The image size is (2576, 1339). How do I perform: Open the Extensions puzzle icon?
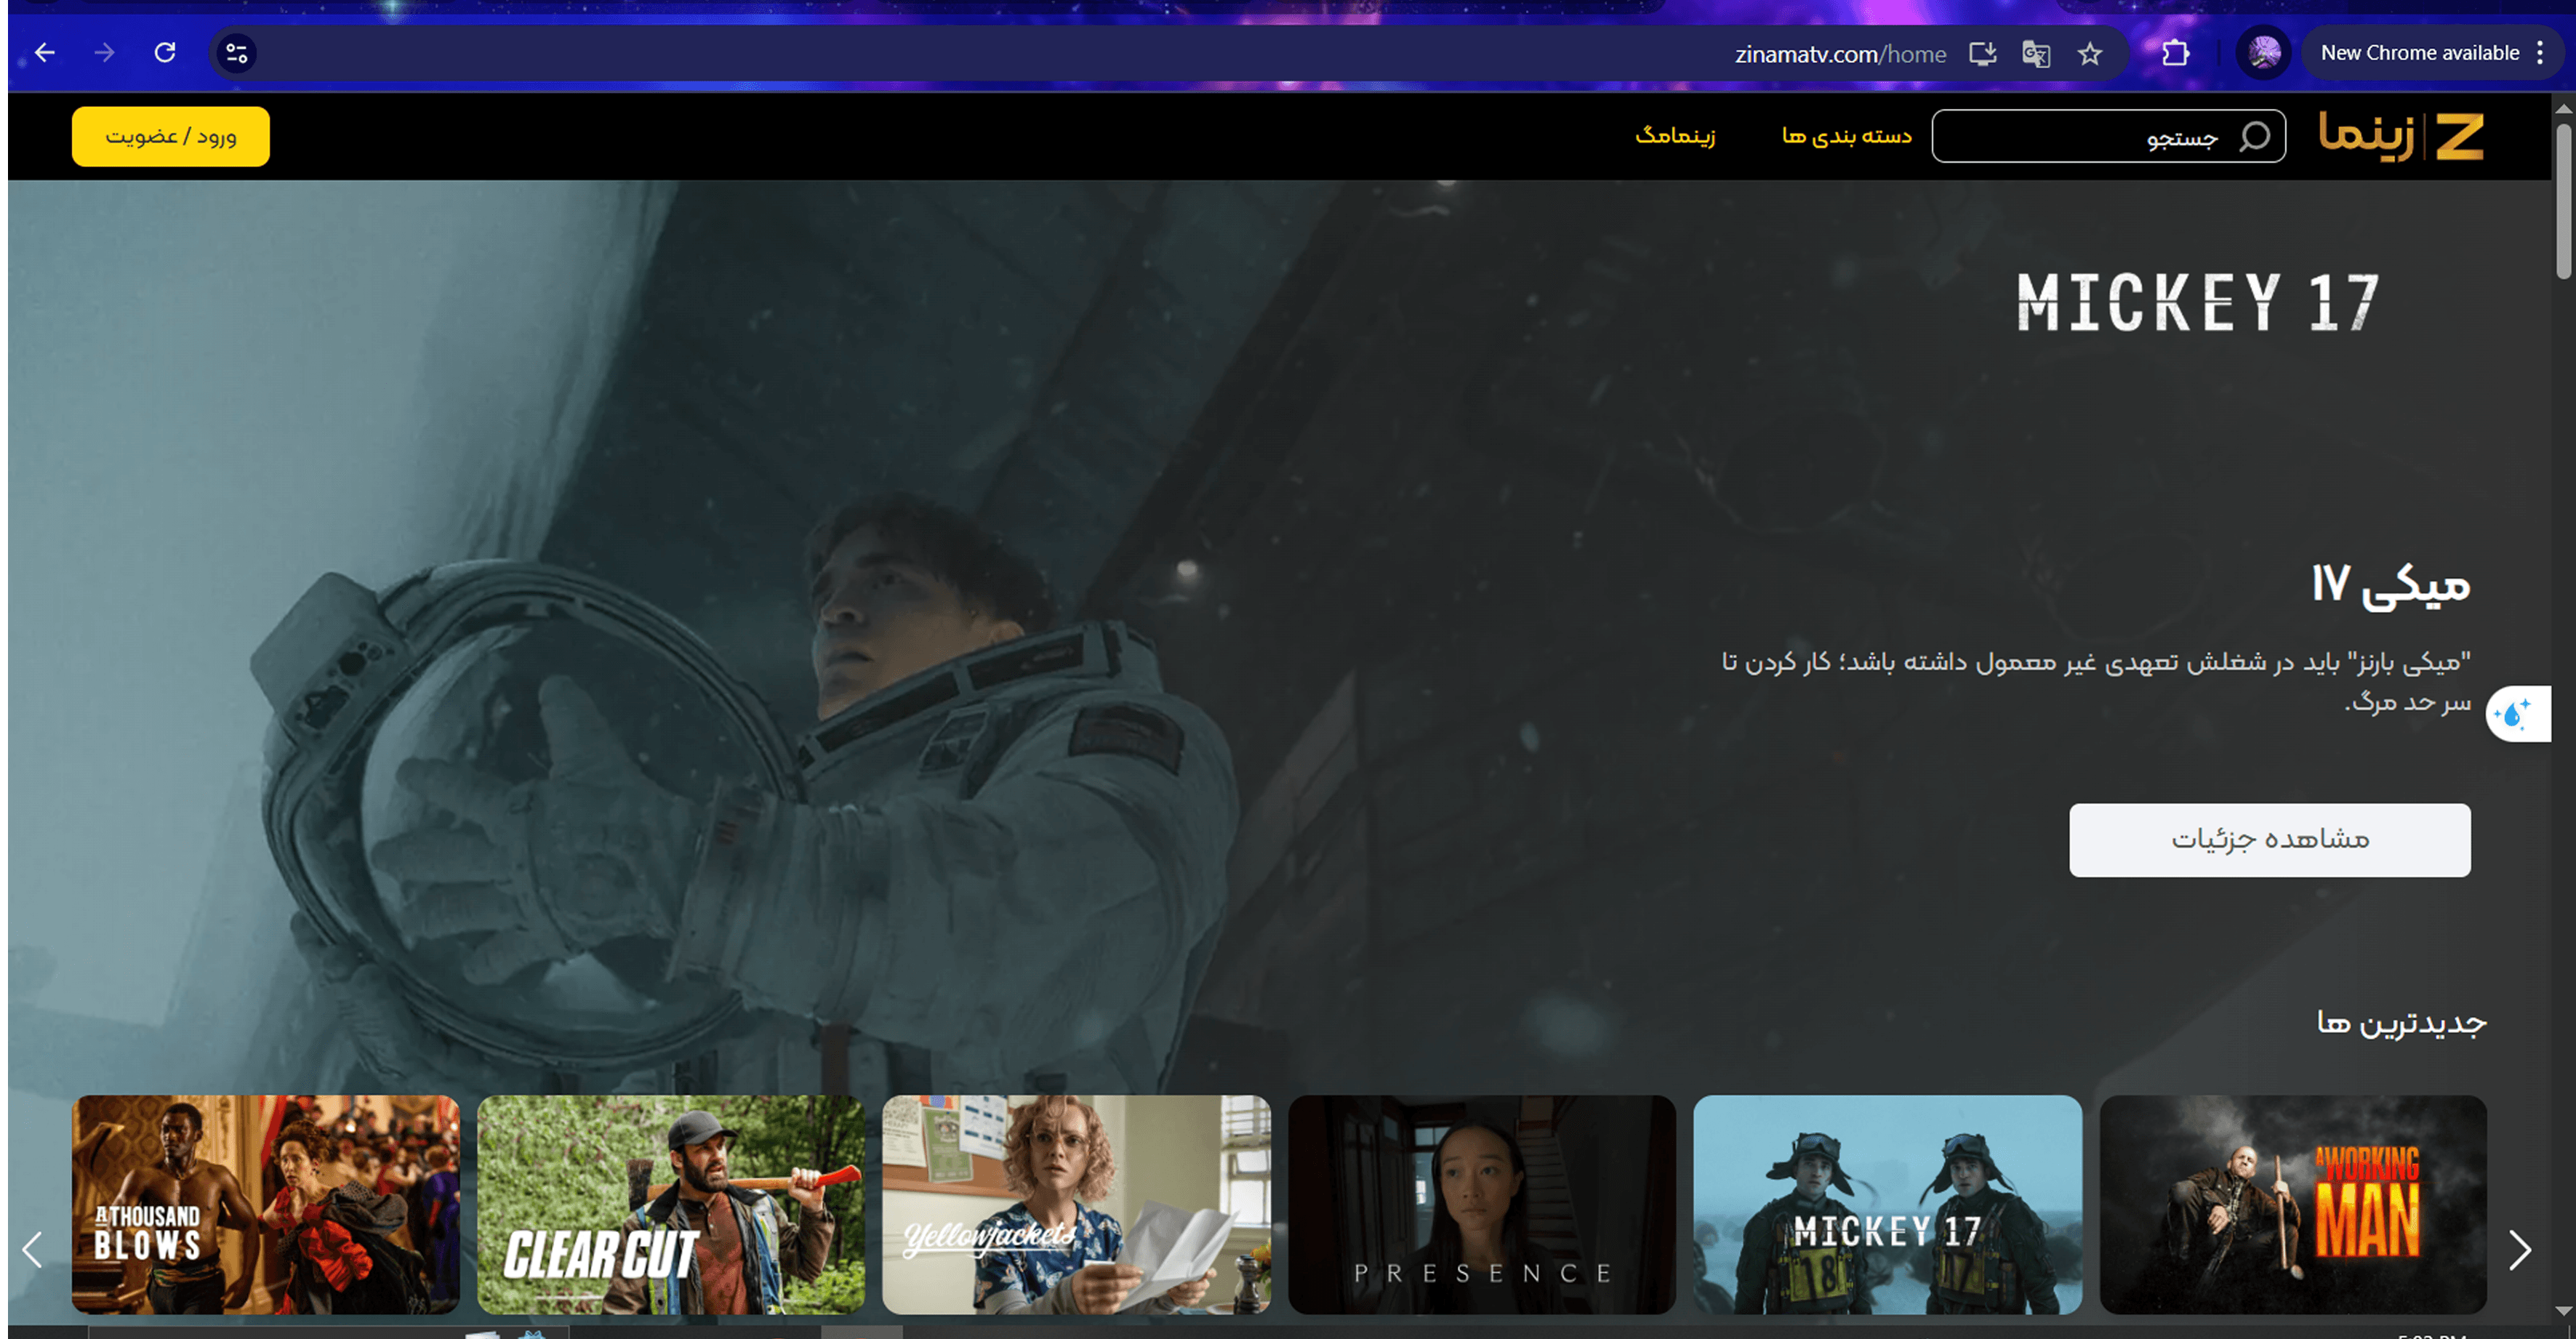(x=2176, y=53)
